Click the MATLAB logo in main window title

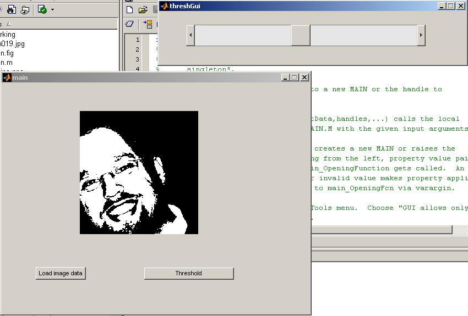tap(7, 77)
